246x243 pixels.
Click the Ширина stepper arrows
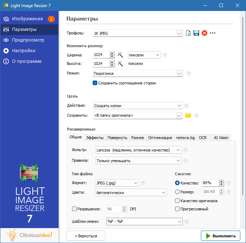click(x=112, y=55)
